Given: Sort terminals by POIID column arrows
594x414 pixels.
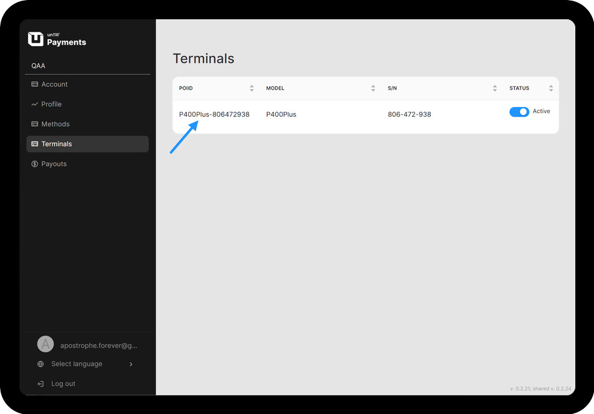Looking at the screenshot, I should tap(252, 88).
